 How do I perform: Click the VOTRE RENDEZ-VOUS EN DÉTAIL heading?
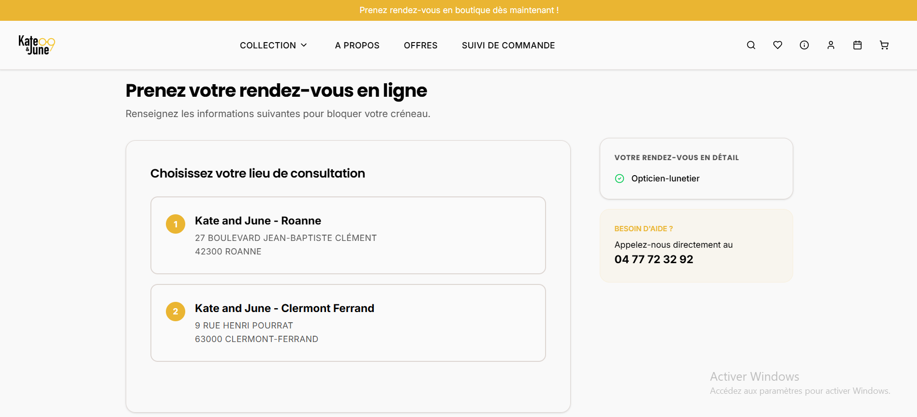coord(677,158)
